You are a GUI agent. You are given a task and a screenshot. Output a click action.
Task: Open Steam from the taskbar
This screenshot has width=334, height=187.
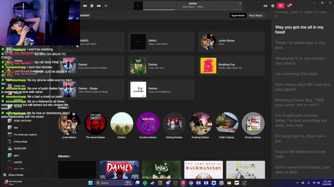152,183
